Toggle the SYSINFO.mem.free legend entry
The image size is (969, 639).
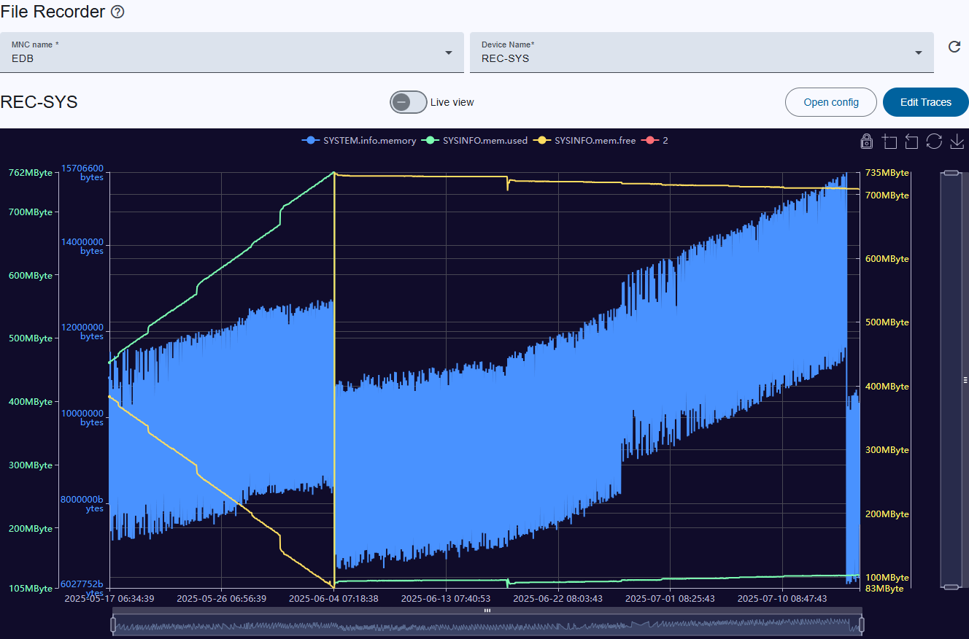tap(585, 140)
